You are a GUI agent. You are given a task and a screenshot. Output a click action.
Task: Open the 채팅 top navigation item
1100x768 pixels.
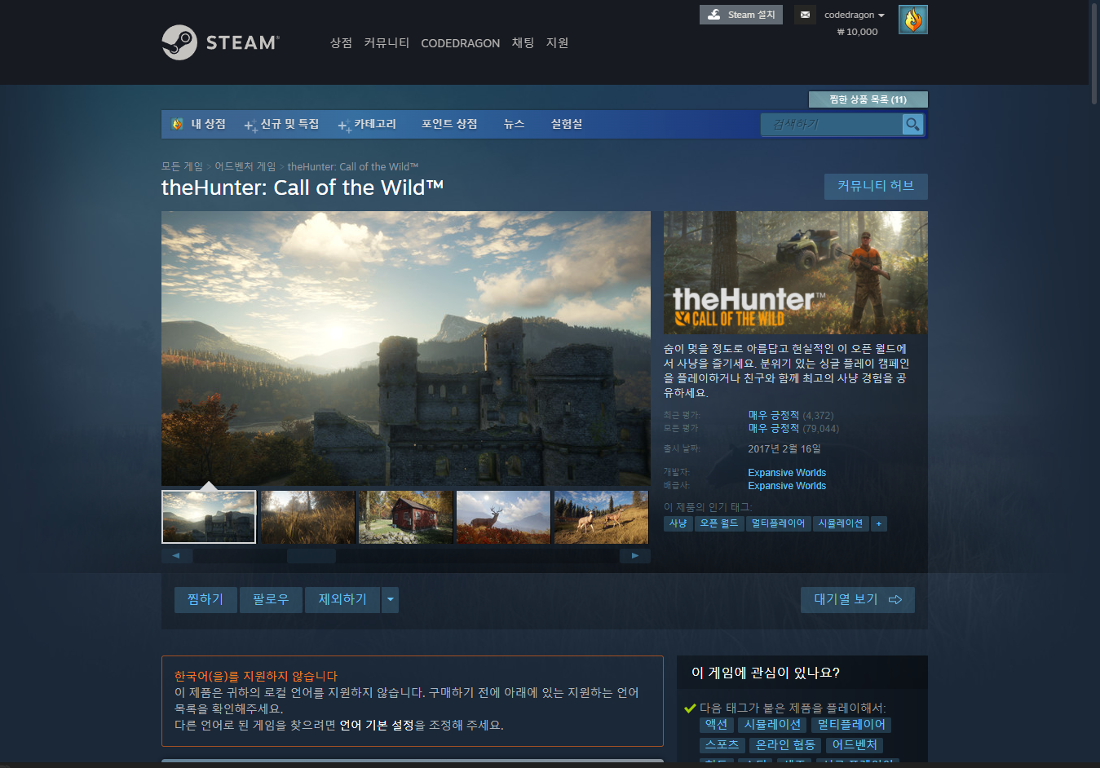[523, 42]
